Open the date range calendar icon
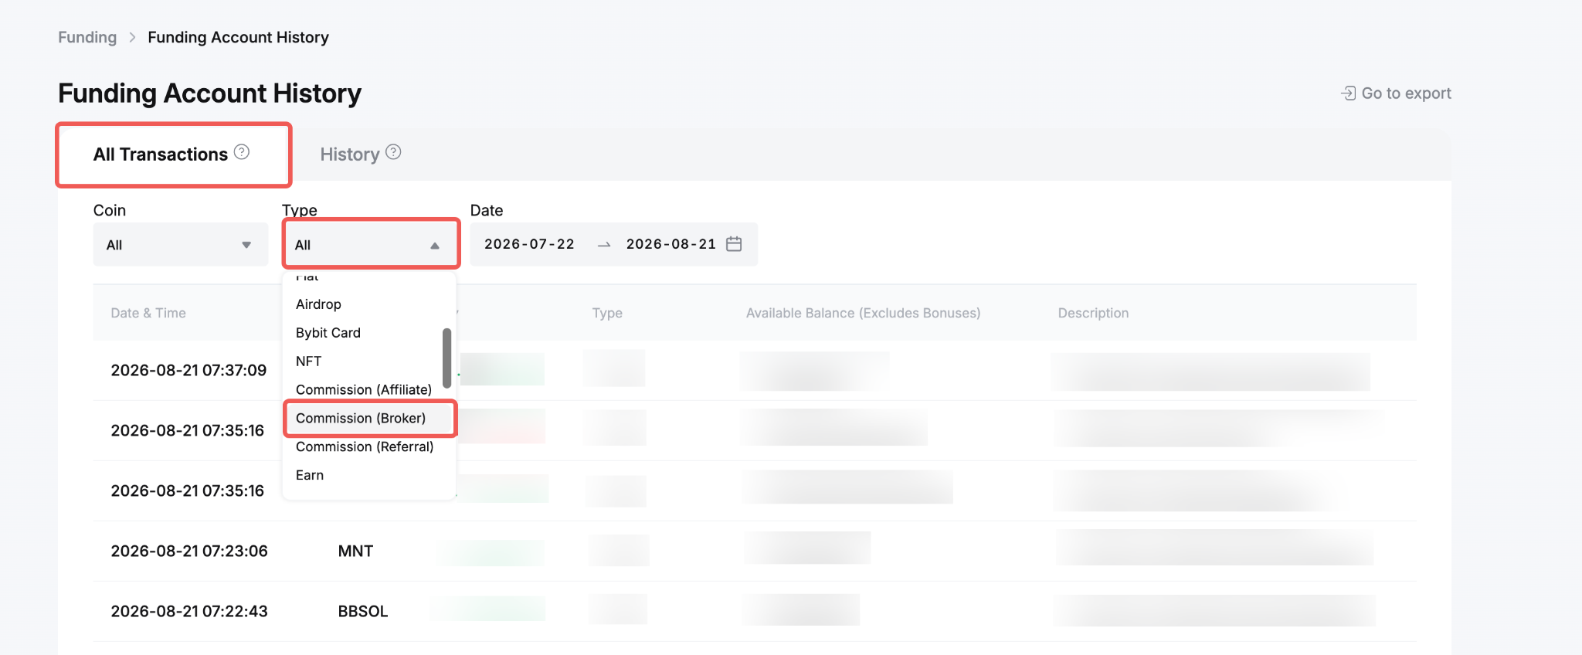Screen dimensions: 1582x655 (x=734, y=244)
